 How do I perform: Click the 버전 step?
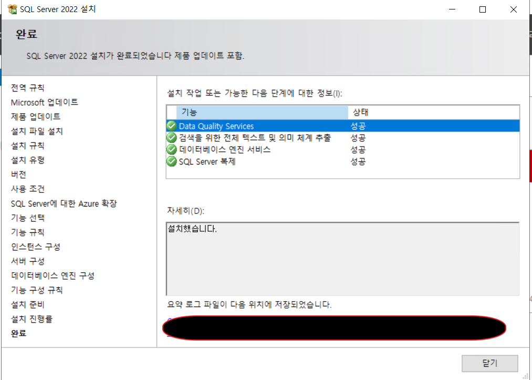(x=19, y=174)
